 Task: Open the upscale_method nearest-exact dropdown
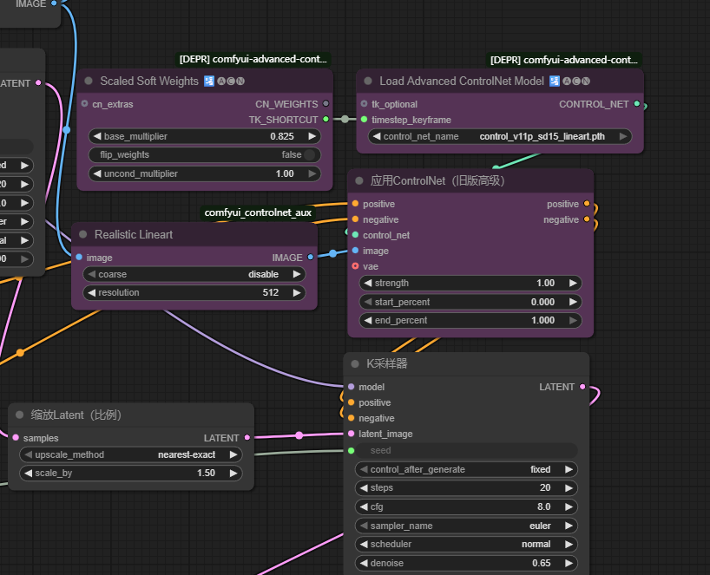pyautogui.click(x=130, y=454)
